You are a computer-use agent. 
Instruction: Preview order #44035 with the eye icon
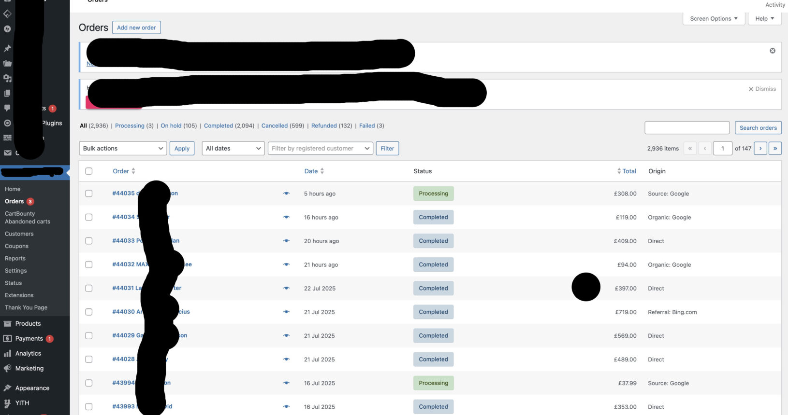pos(286,194)
